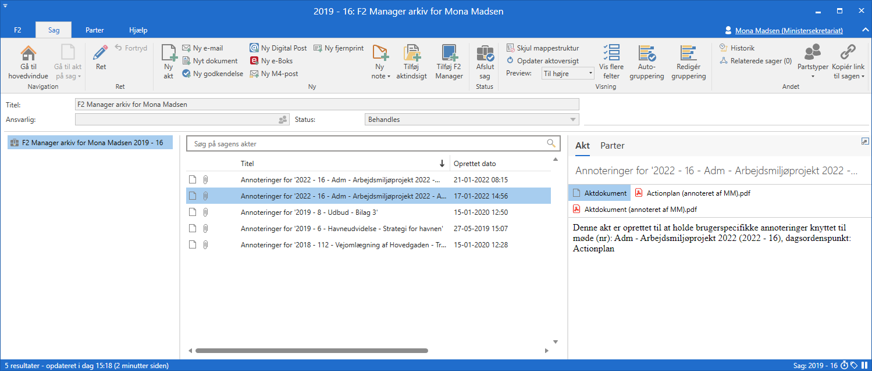Open the Redigér gruppering tool

tap(688, 54)
